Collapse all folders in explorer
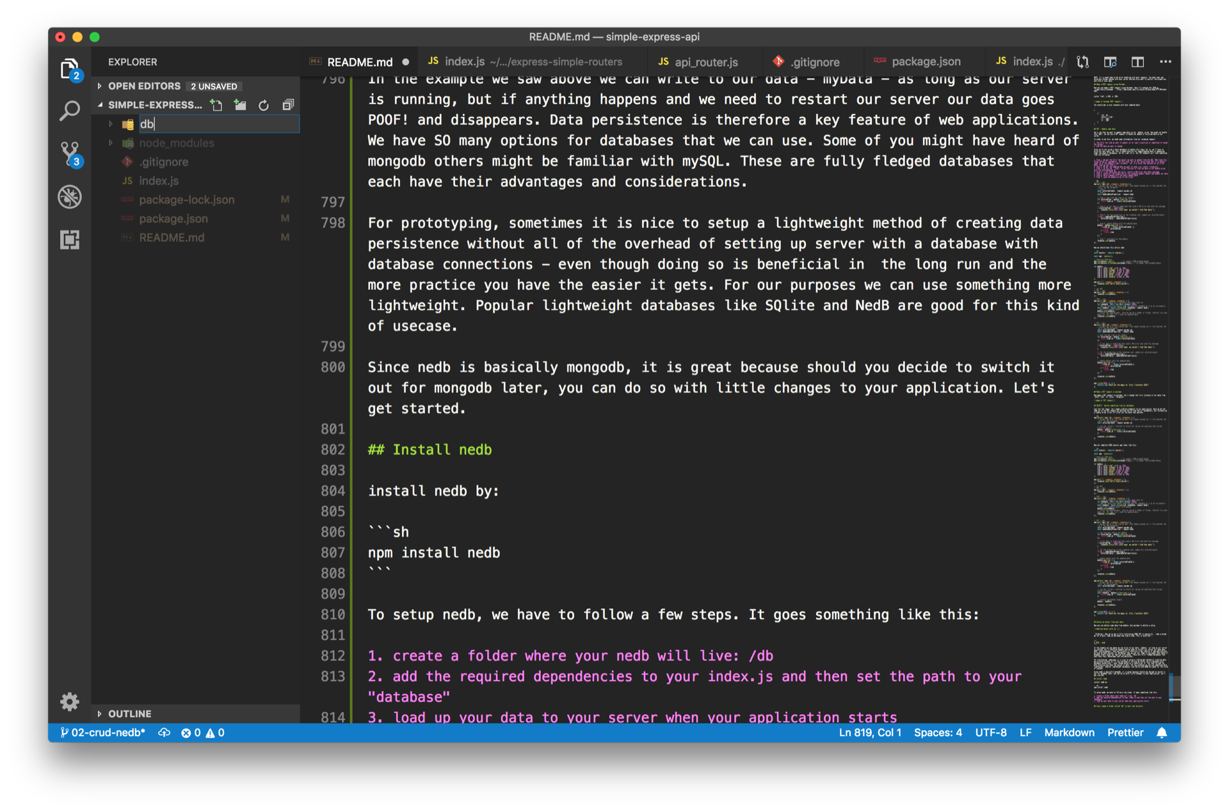This screenshot has width=1229, height=811. pyautogui.click(x=288, y=105)
